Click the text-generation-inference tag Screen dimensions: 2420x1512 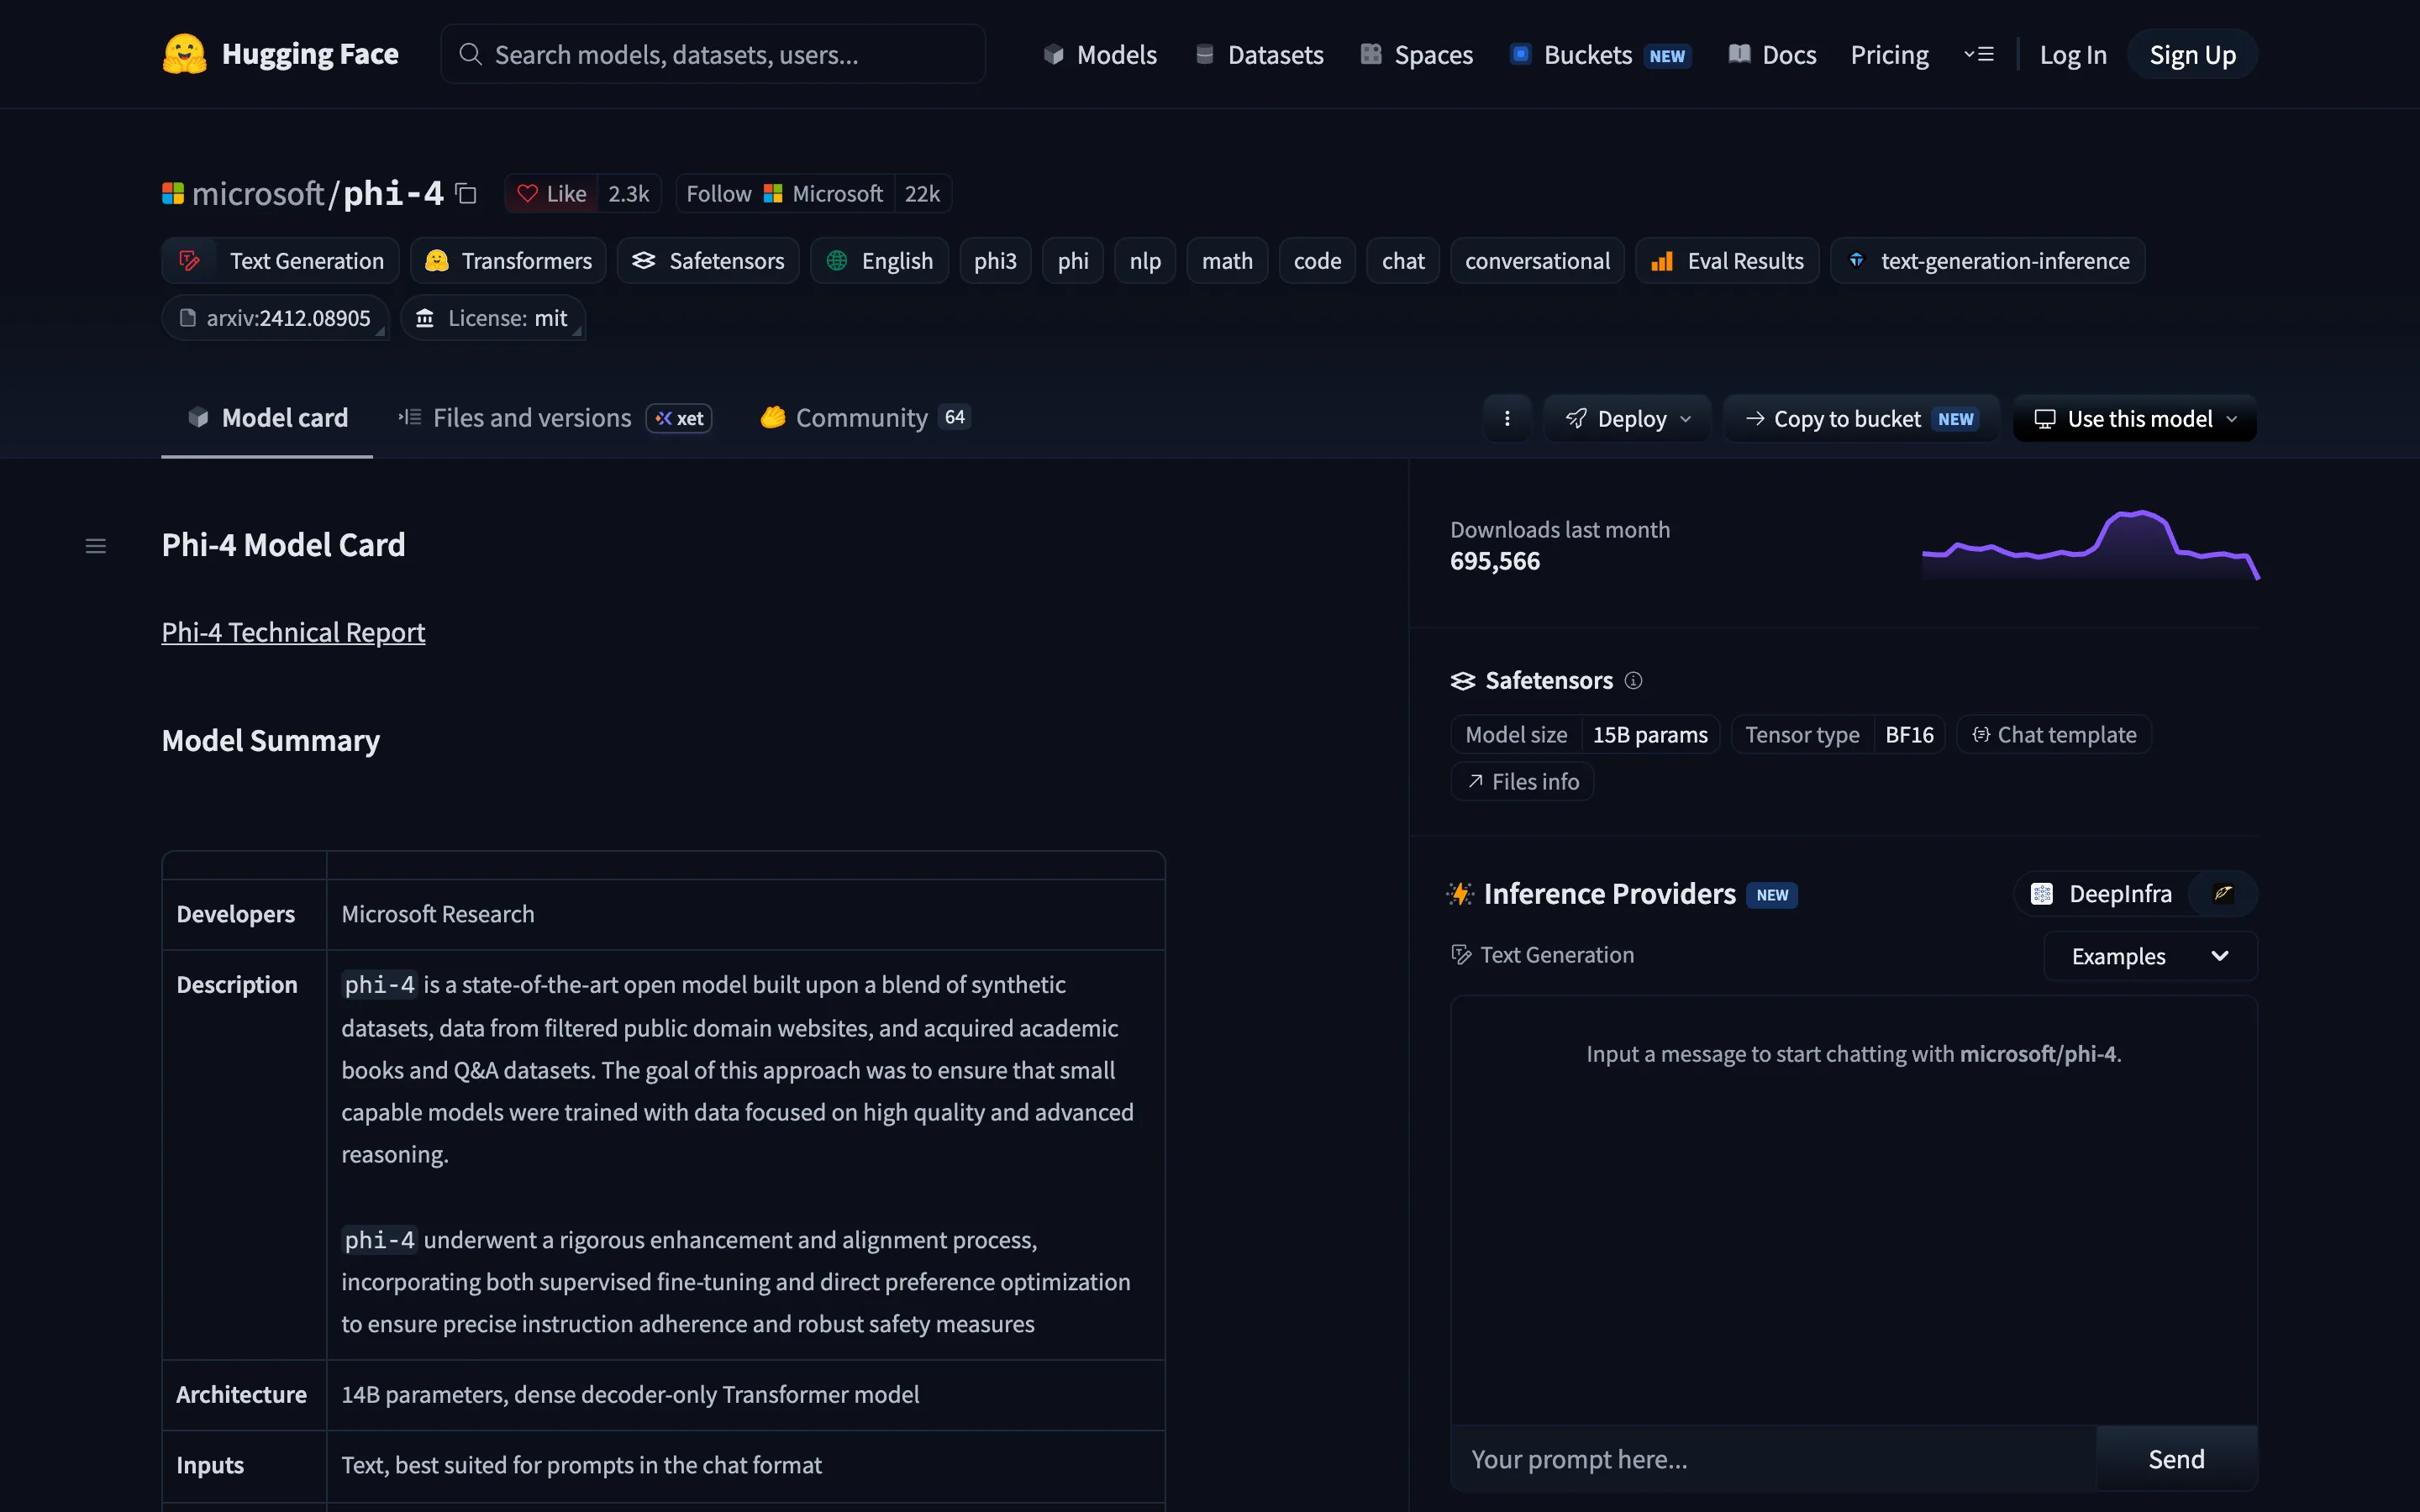[1988, 261]
